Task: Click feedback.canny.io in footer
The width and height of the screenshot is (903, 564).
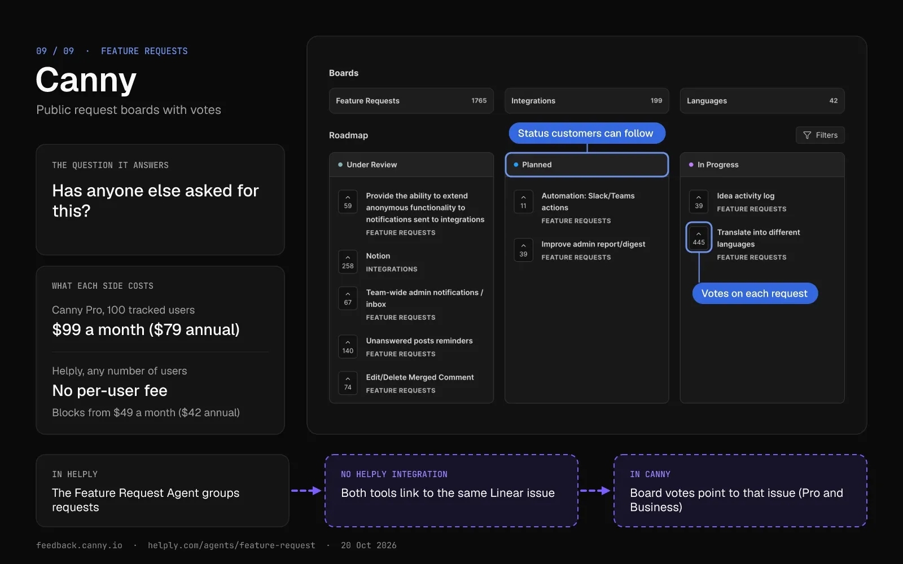Action: point(79,545)
